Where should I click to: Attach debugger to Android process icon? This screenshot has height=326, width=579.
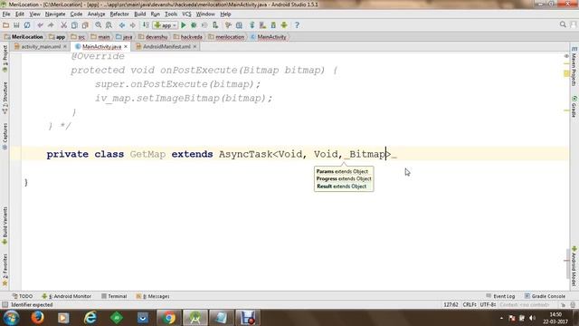click(x=215, y=25)
